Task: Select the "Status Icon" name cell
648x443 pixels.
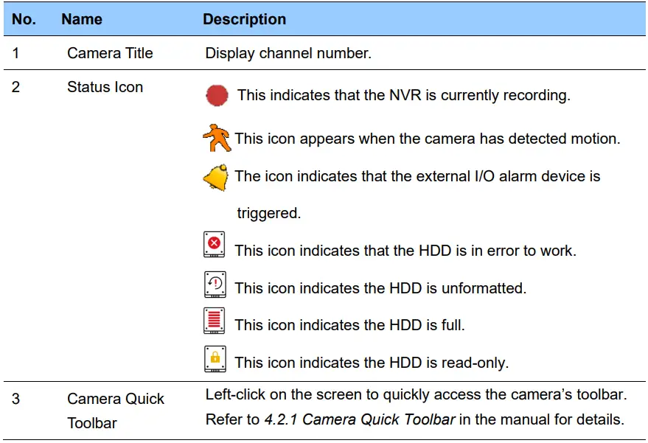Action: [105, 87]
